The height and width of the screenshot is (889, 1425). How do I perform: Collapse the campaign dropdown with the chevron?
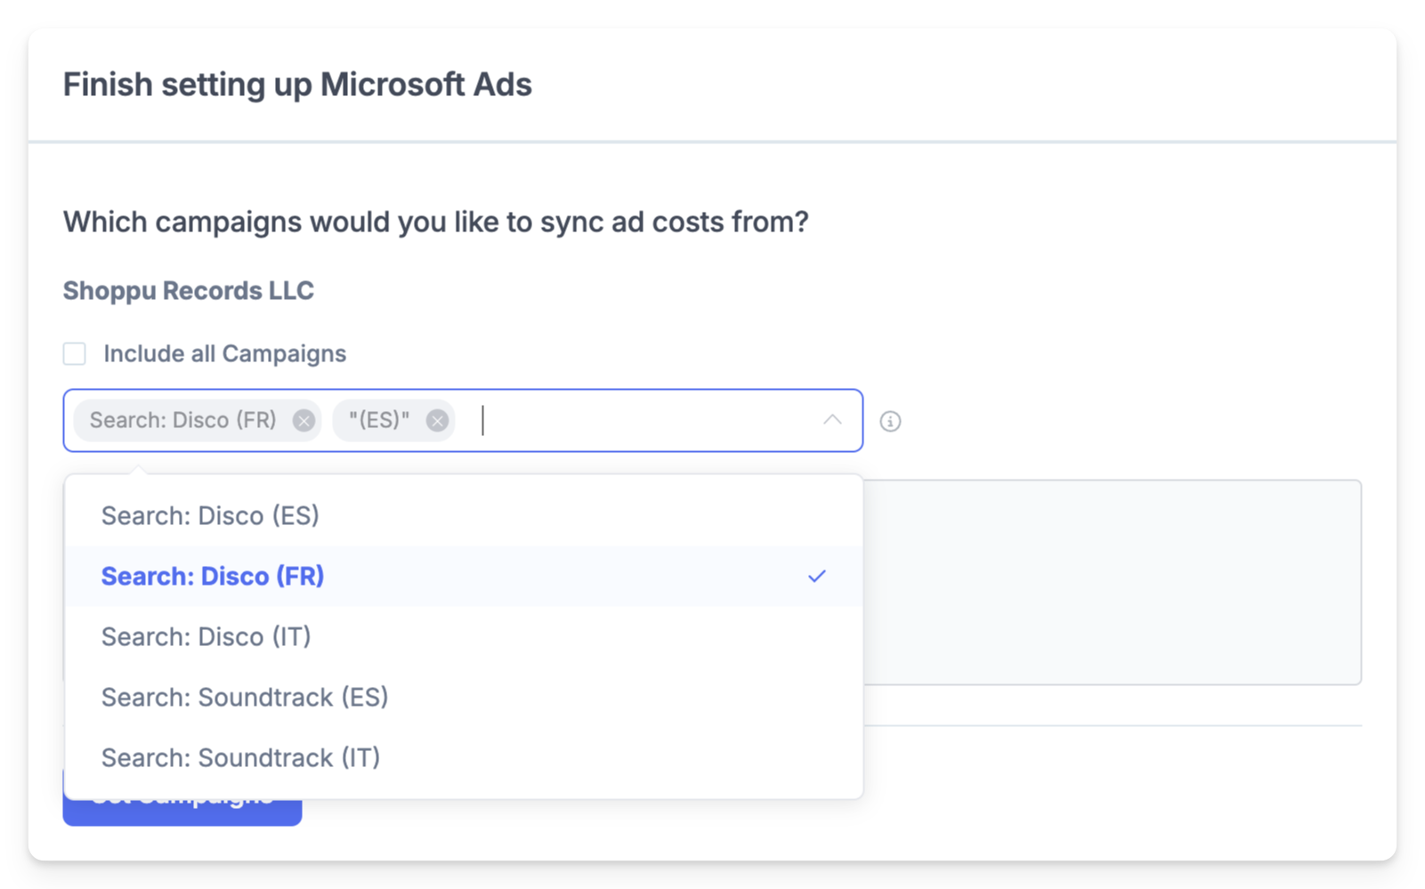832,420
